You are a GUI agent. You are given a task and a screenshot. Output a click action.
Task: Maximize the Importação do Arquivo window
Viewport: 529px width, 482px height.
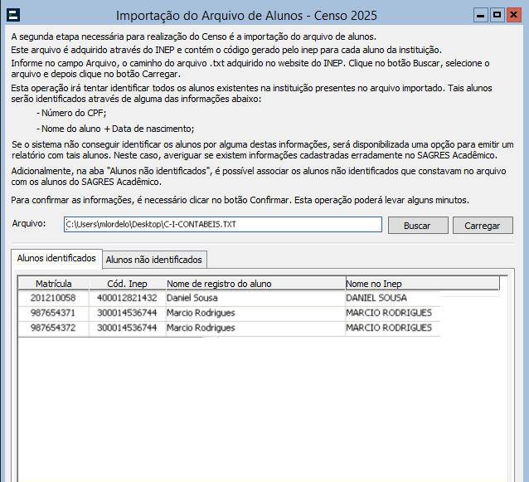[x=497, y=15]
